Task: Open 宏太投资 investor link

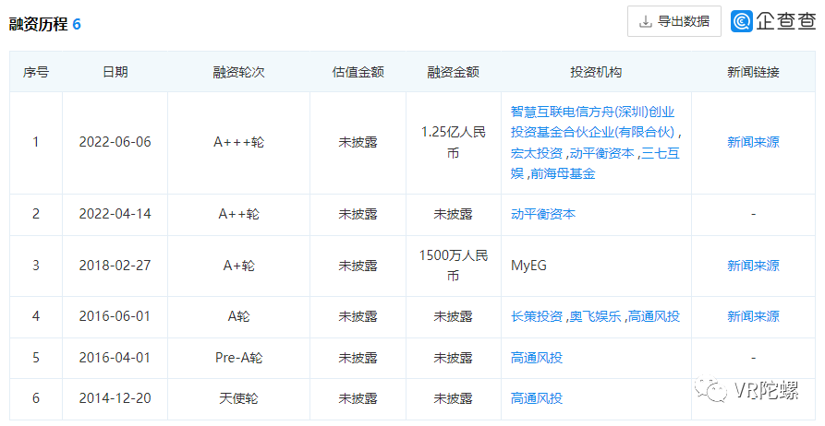Action: (537, 153)
